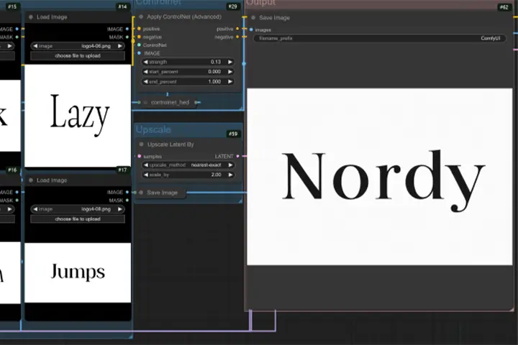Increase strength with its right arrow

(x=230, y=62)
